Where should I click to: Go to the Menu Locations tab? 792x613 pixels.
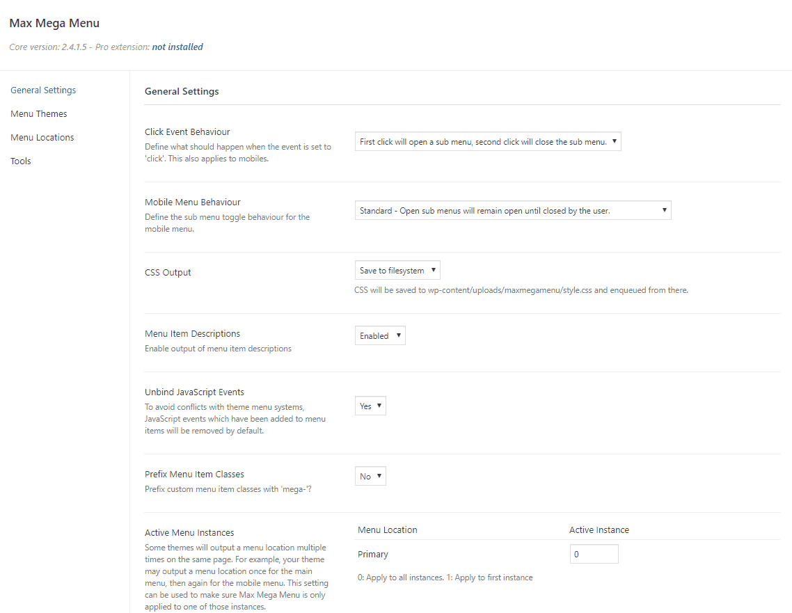click(42, 138)
